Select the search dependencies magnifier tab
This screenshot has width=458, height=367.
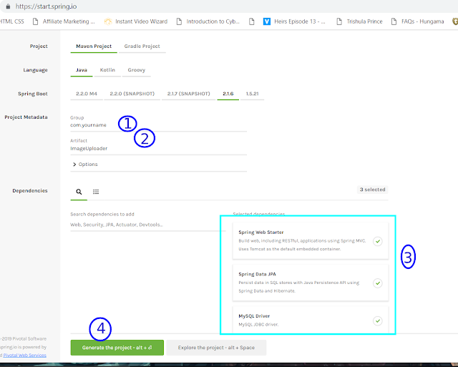pyautogui.click(x=79, y=192)
